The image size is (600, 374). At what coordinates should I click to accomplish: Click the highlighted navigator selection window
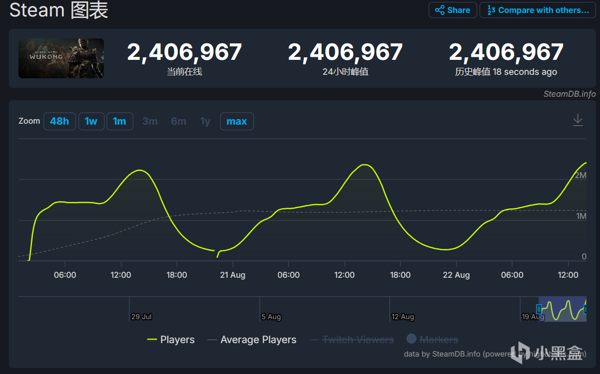562,309
